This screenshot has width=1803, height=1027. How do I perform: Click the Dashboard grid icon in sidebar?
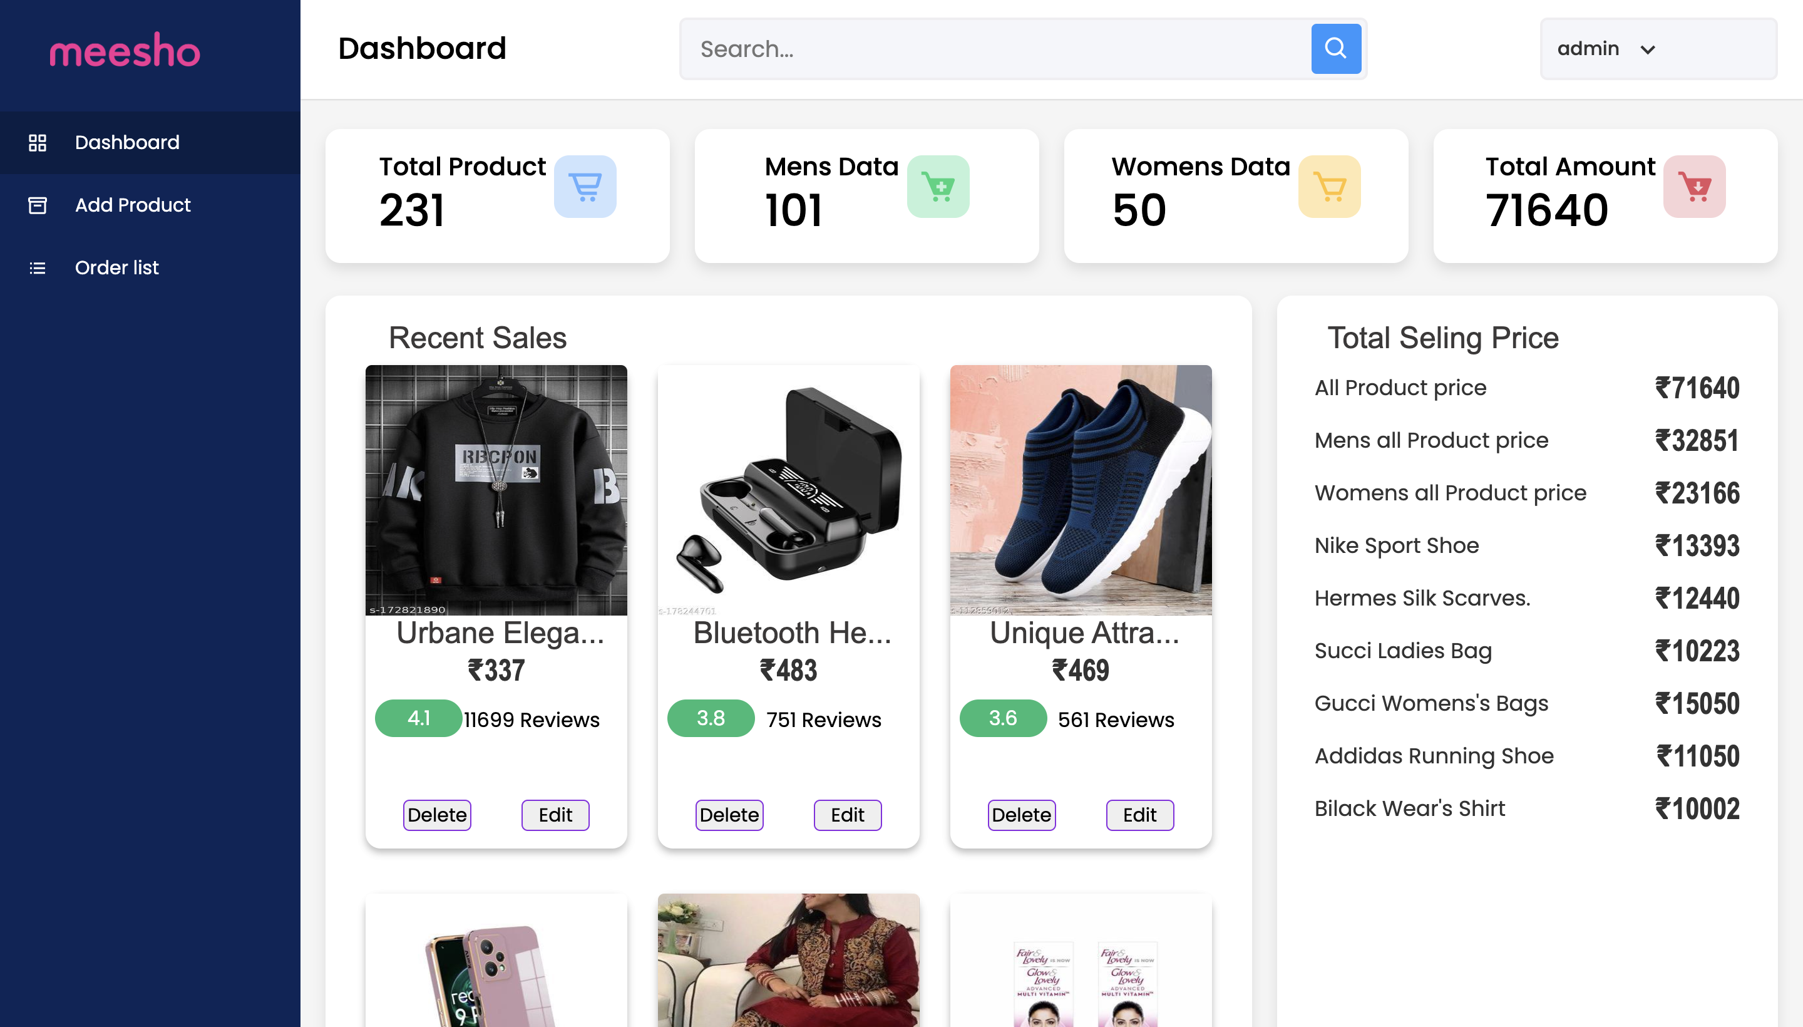click(x=38, y=143)
